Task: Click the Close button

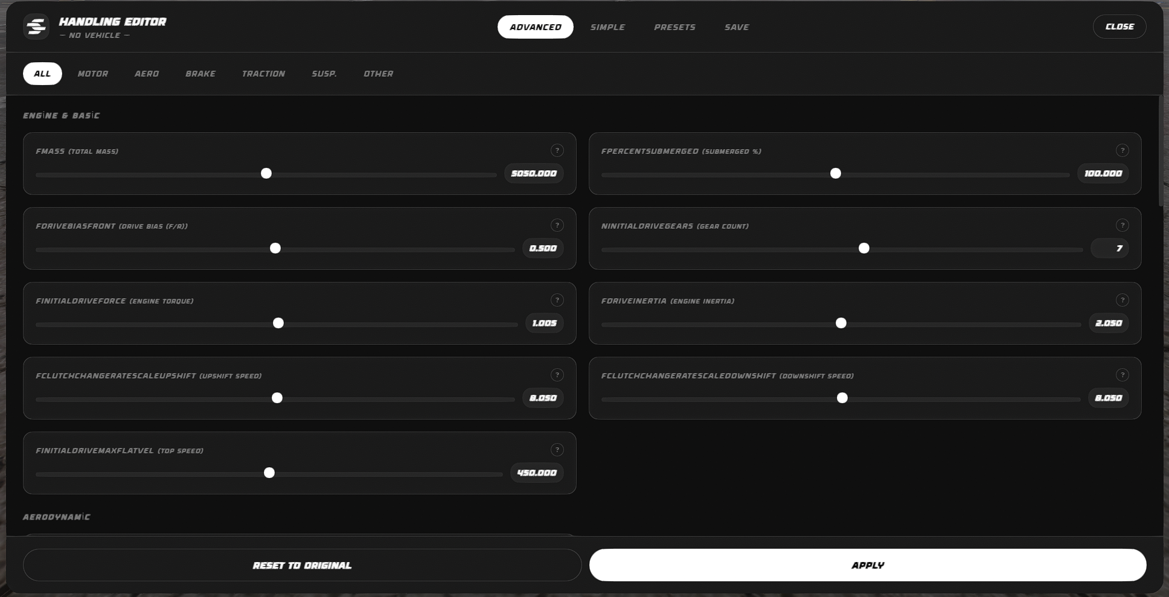Action: click(x=1119, y=27)
